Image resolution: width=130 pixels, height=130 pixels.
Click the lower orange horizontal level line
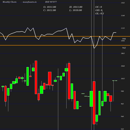tap(65, 45)
